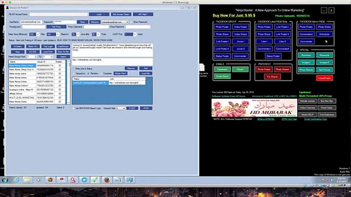The image size is (351, 197).
Task: Adjust the Select Groups From spinner
Action: [x=36, y=57]
